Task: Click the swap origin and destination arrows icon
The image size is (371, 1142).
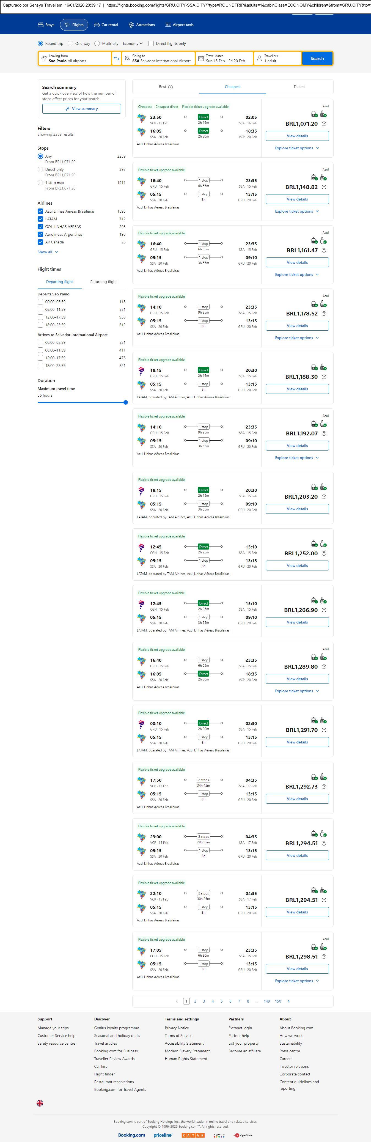Action: point(117,59)
